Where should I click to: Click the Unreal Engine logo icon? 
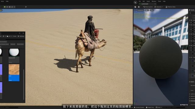tap(135, 2)
